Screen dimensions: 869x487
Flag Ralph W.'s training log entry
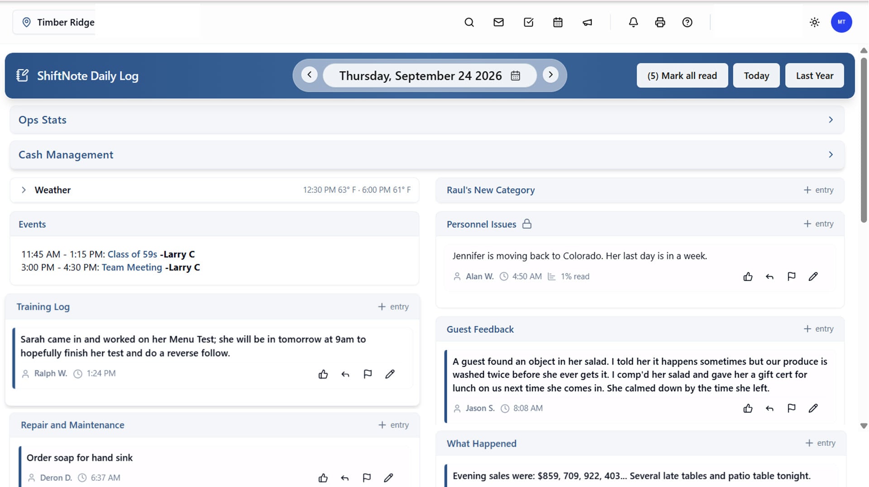368,374
